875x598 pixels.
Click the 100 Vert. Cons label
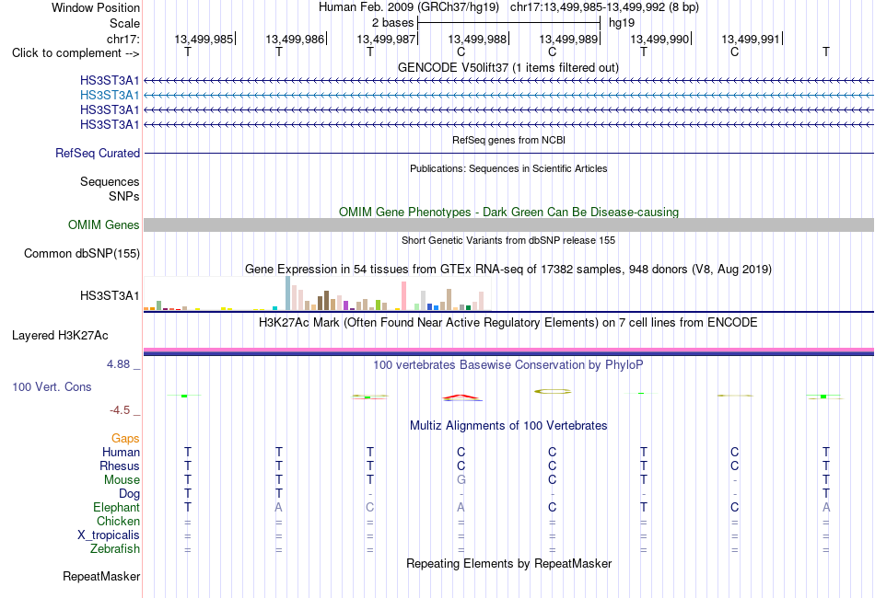click(52, 386)
